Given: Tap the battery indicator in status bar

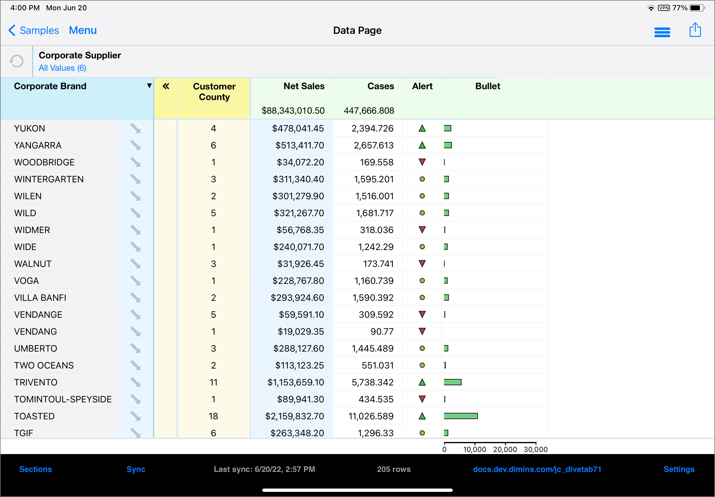Looking at the screenshot, I should (697, 8).
